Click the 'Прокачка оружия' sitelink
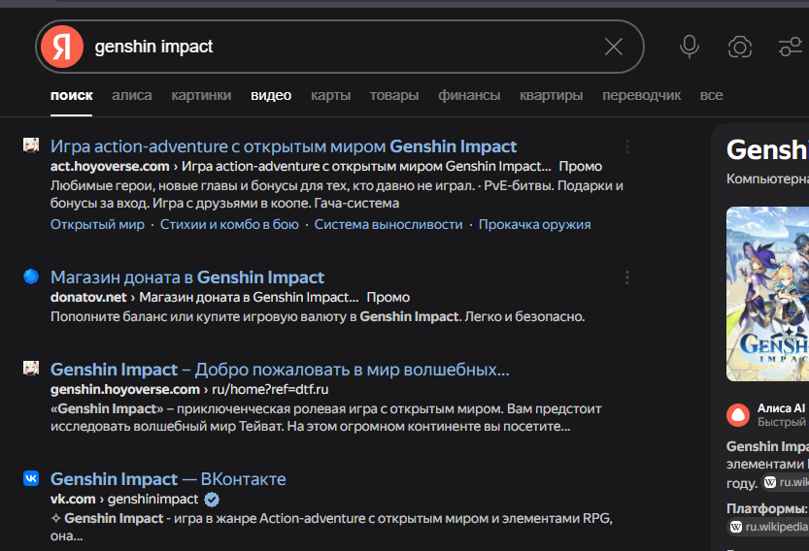The image size is (809, 551). [534, 224]
